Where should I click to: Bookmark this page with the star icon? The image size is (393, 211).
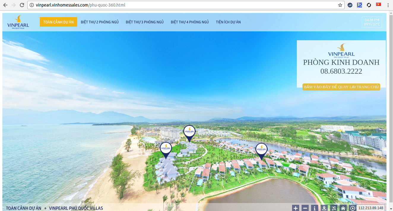(x=340, y=5)
